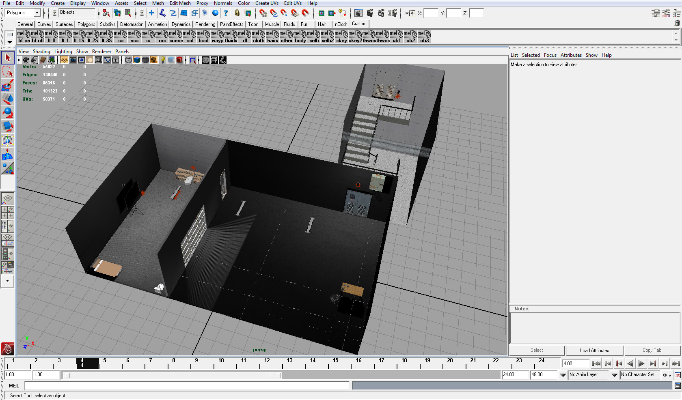Screen dimensions: 682x400
Task: Activate the Lasso select tool
Action: point(8,71)
